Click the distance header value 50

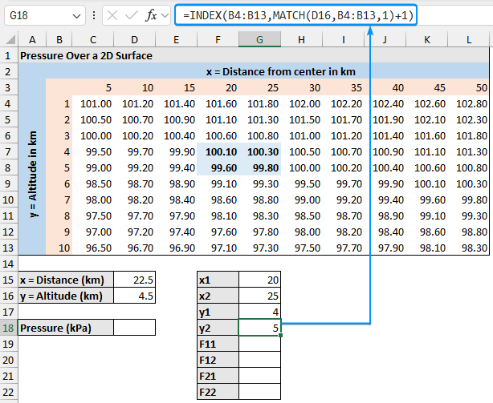[468, 87]
